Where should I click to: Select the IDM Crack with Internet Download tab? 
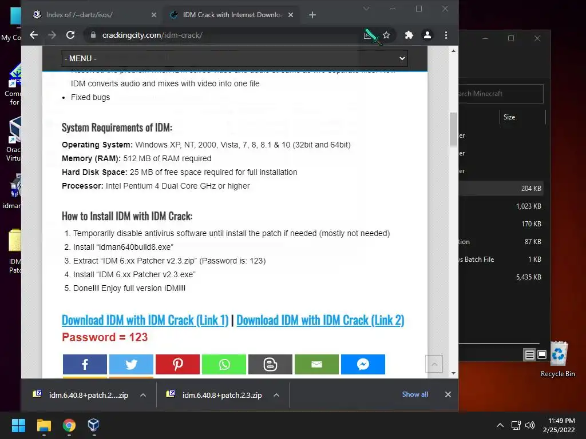coord(232,15)
